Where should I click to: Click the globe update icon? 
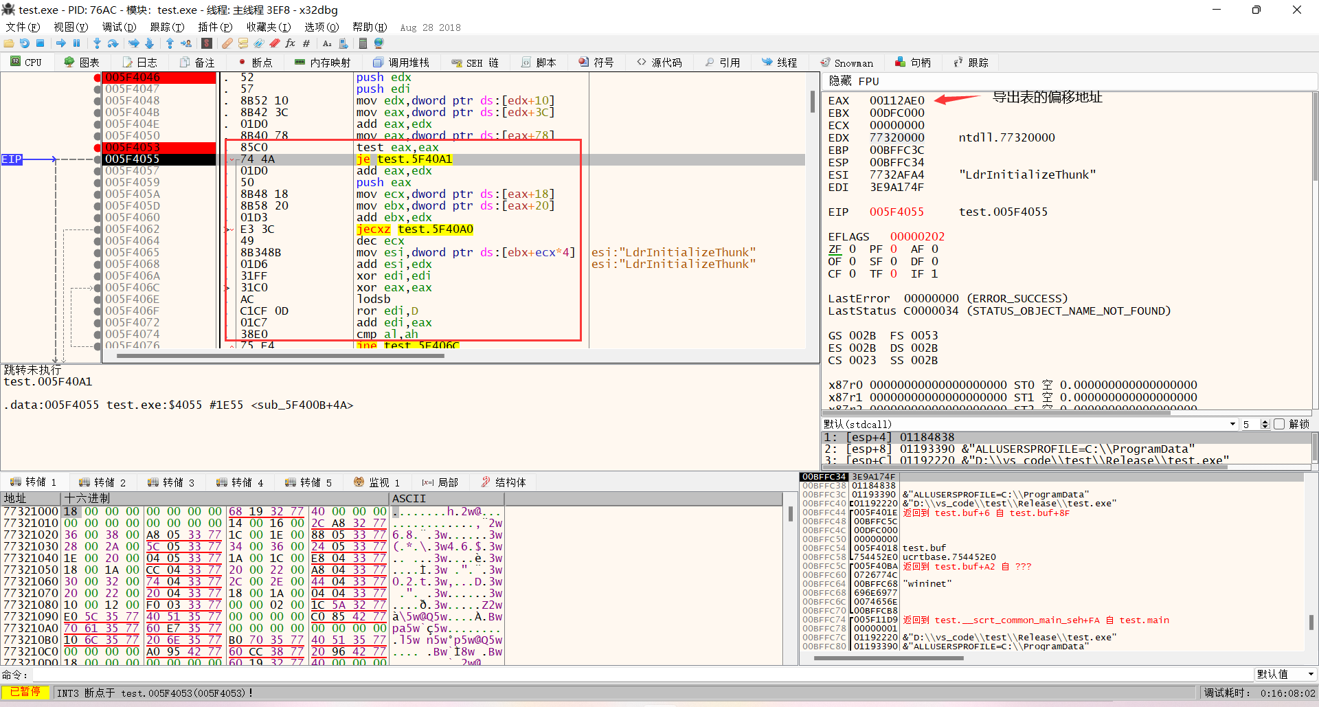point(379,43)
